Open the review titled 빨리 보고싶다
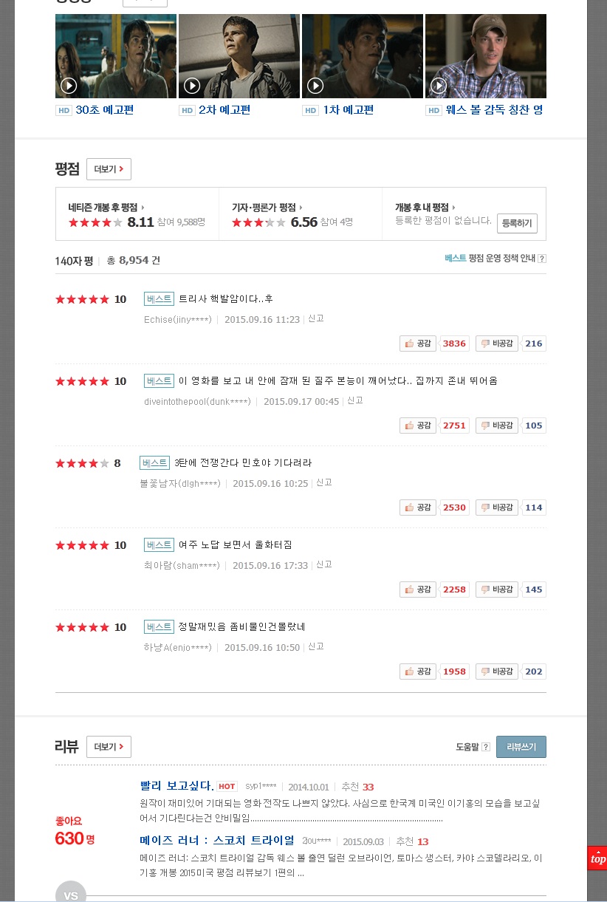The width and height of the screenshot is (607, 902). (x=177, y=786)
